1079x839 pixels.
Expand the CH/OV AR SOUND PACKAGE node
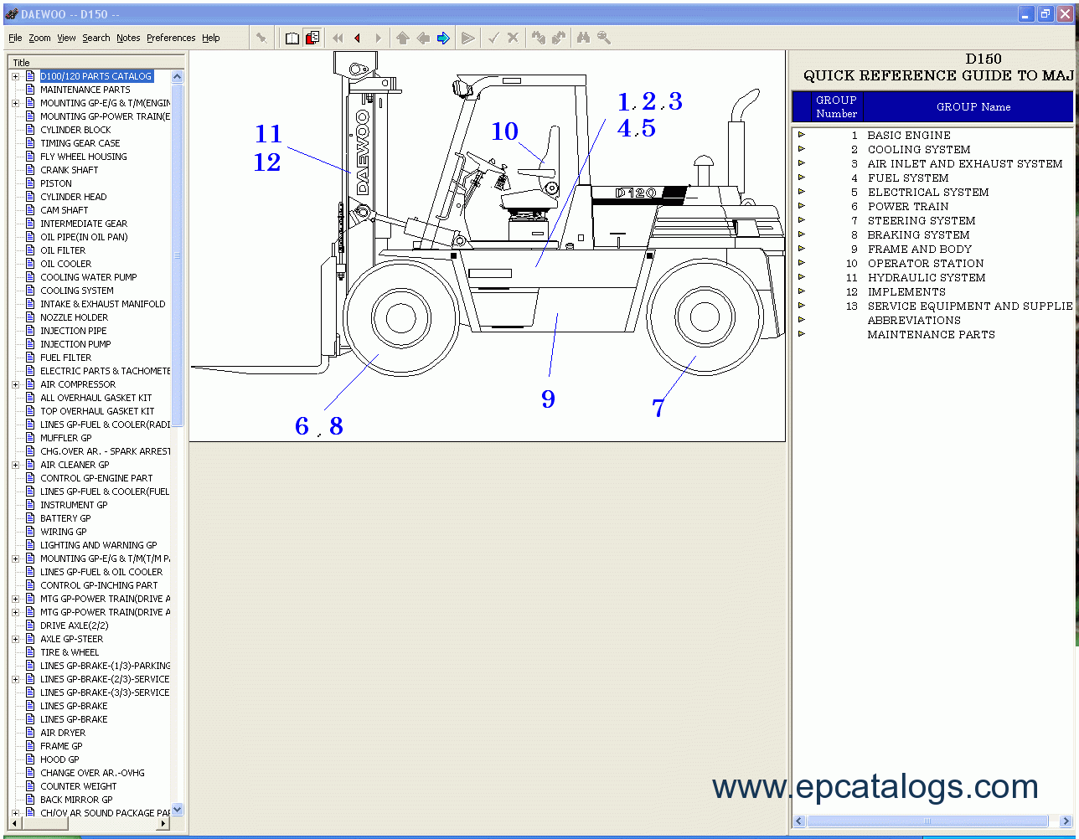pos(15,813)
